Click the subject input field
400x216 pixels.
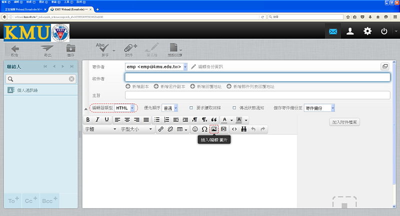(257, 95)
